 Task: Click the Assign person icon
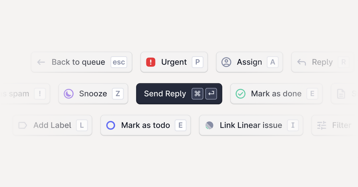[226, 62]
